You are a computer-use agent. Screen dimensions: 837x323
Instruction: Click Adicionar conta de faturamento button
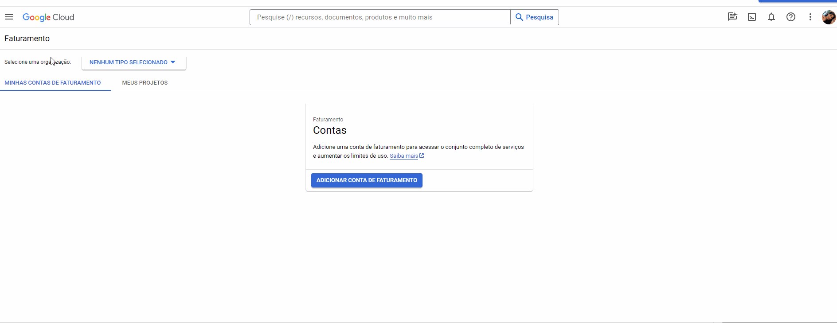pos(367,180)
